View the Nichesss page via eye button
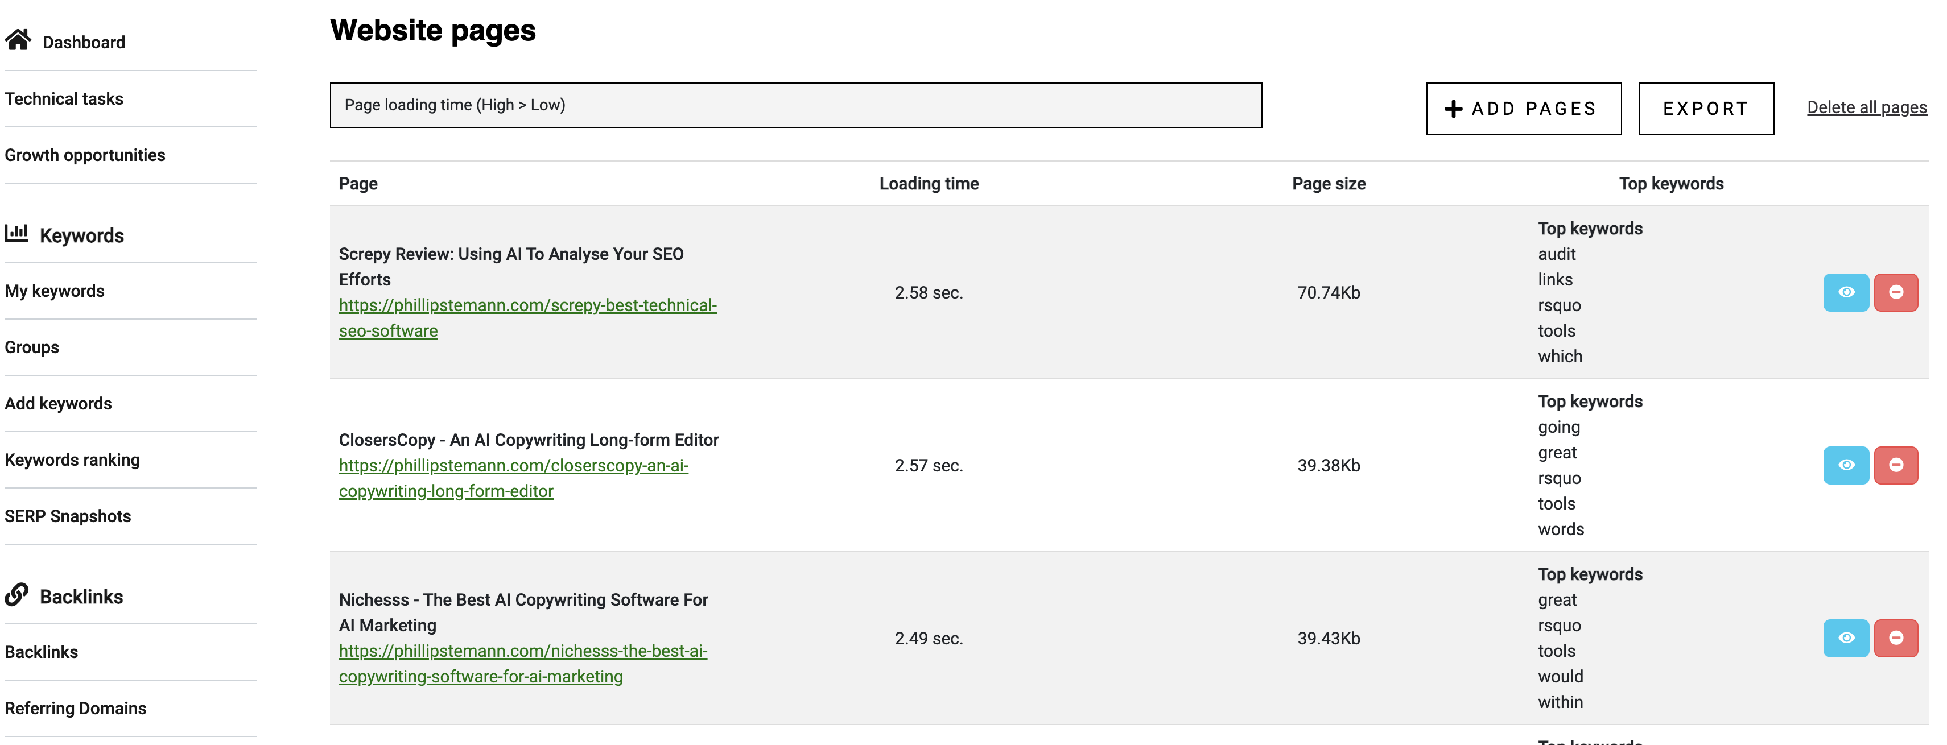This screenshot has width=1947, height=745. pyautogui.click(x=1846, y=639)
